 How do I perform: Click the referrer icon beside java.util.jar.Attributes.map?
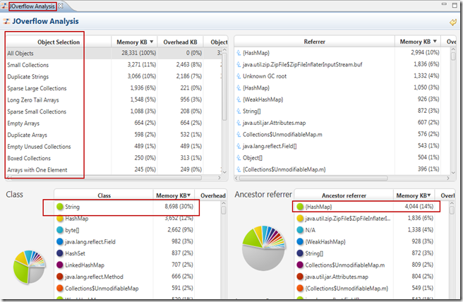click(239, 123)
